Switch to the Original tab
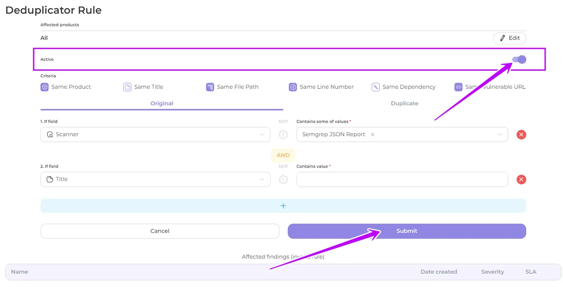The height and width of the screenshot is (287, 563). coord(162,103)
